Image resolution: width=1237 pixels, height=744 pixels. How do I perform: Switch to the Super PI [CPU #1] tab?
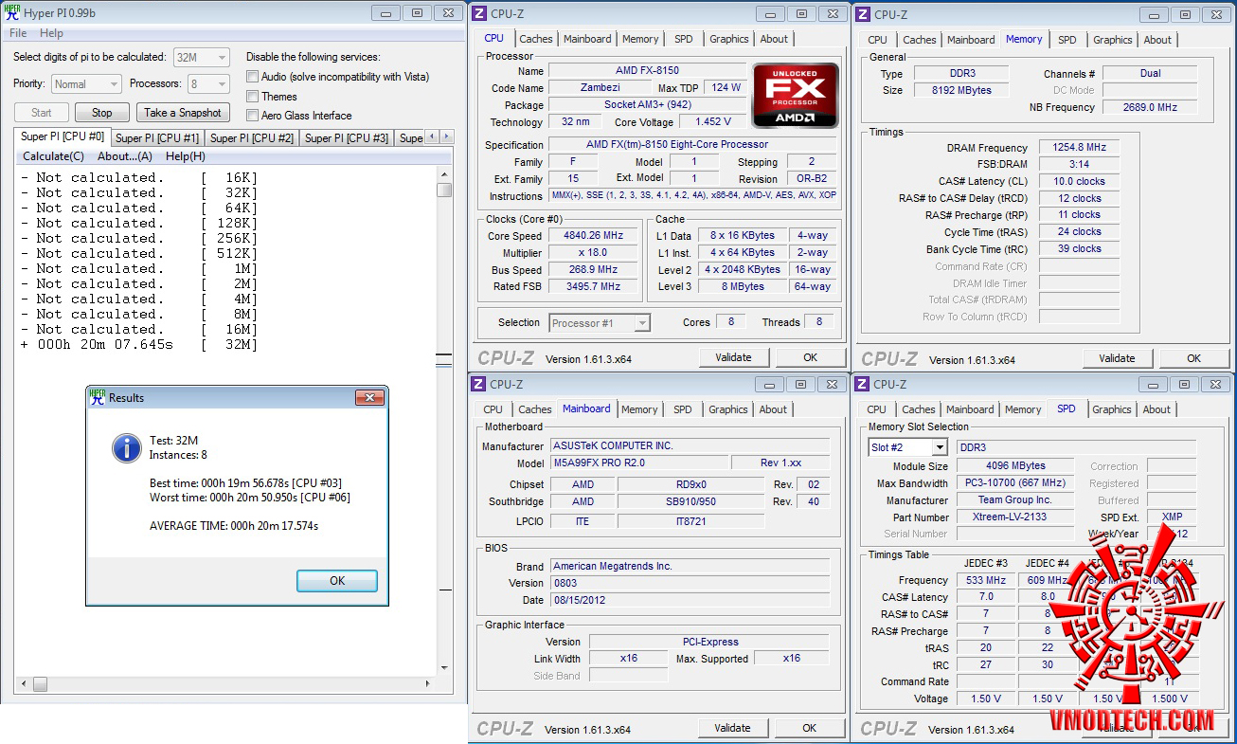pyautogui.click(x=157, y=138)
